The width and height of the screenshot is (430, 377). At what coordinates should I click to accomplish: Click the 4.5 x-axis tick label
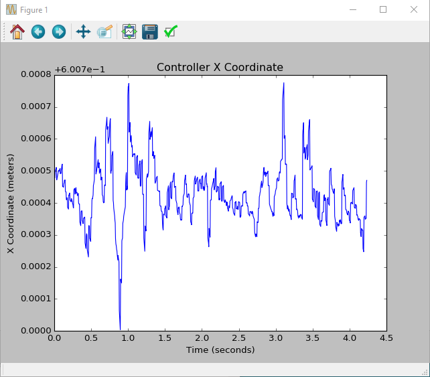(x=386, y=338)
